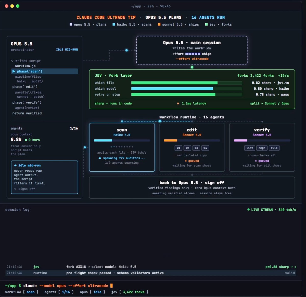This screenshot has width=306, height=297.
Task: Click the blue haiku 5.5 legend square
Action: coord(114,24)
